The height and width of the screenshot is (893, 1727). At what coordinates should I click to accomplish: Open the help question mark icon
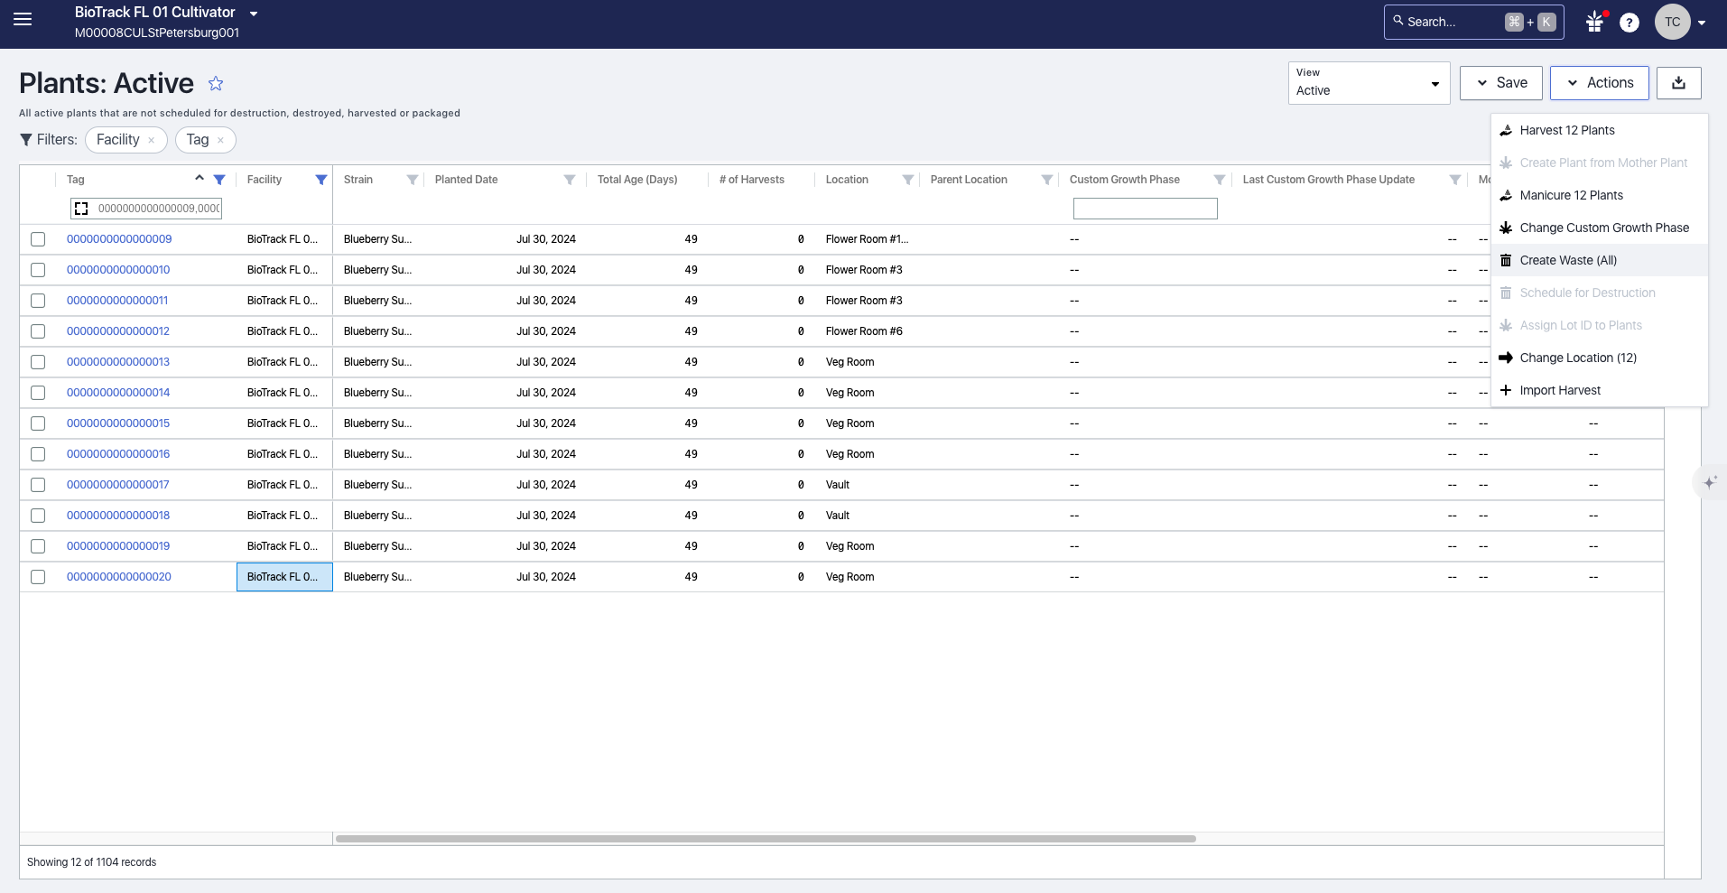click(1630, 23)
